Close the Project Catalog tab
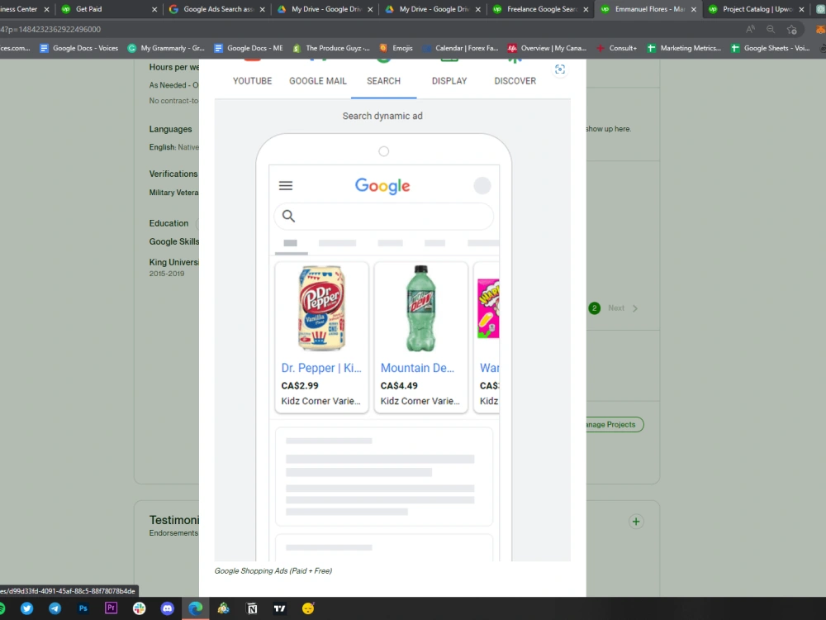The height and width of the screenshot is (620, 826). point(801,9)
